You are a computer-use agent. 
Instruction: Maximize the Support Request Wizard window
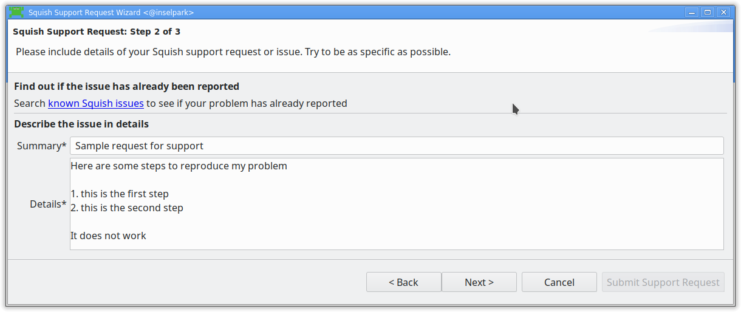click(x=707, y=12)
